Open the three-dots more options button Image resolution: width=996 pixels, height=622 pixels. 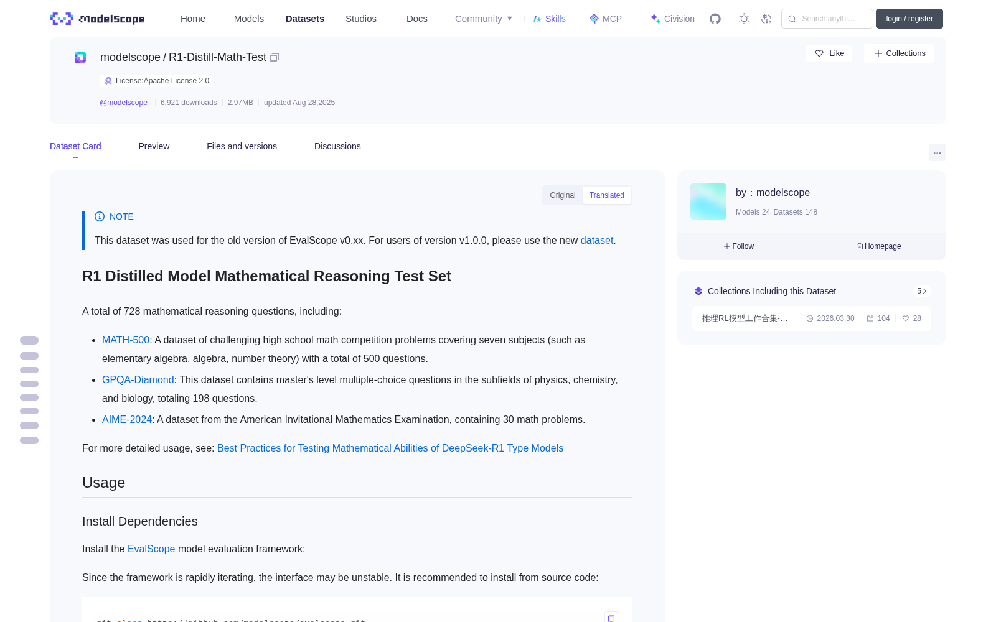coord(937,152)
